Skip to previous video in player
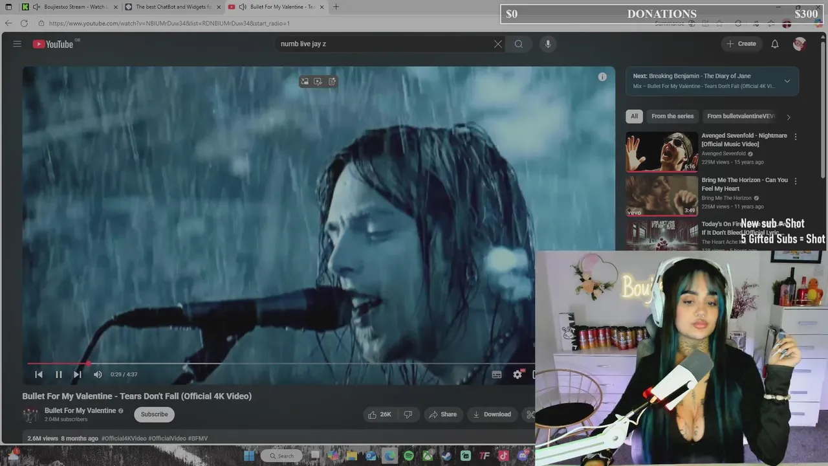 pyautogui.click(x=39, y=374)
